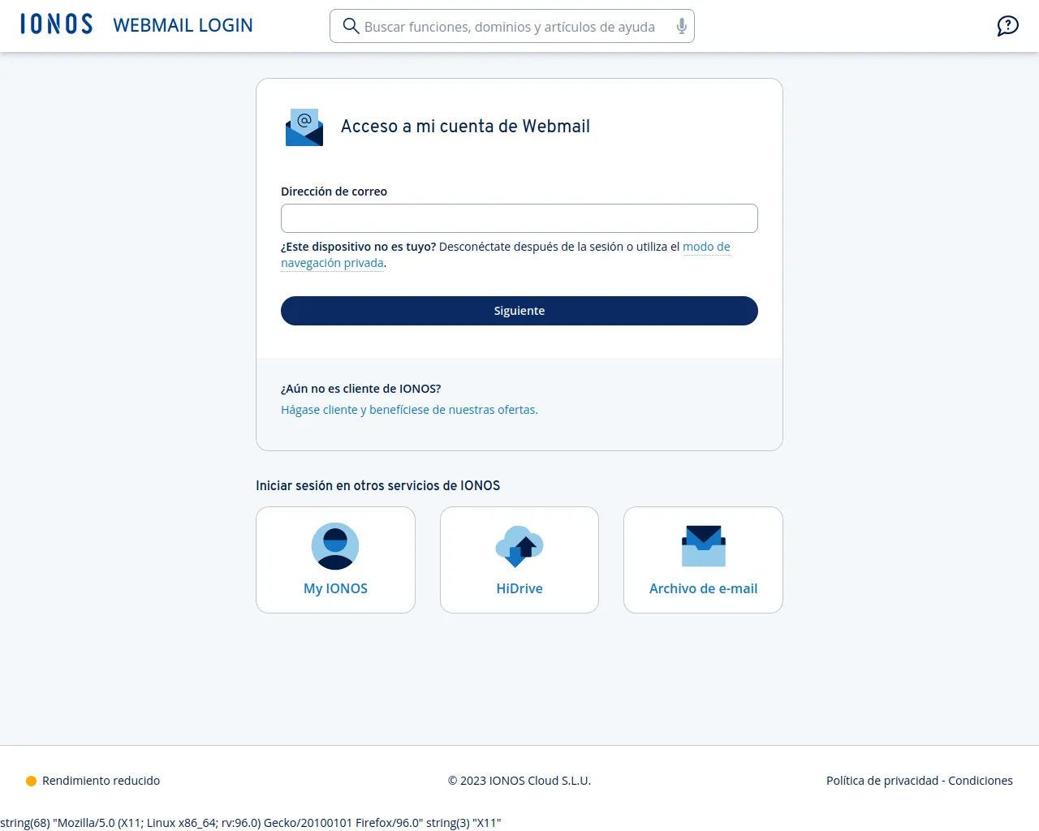Open Política de privacidad in the footer
The width and height of the screenshot is (1039, 831).
(x=882, y=781)
